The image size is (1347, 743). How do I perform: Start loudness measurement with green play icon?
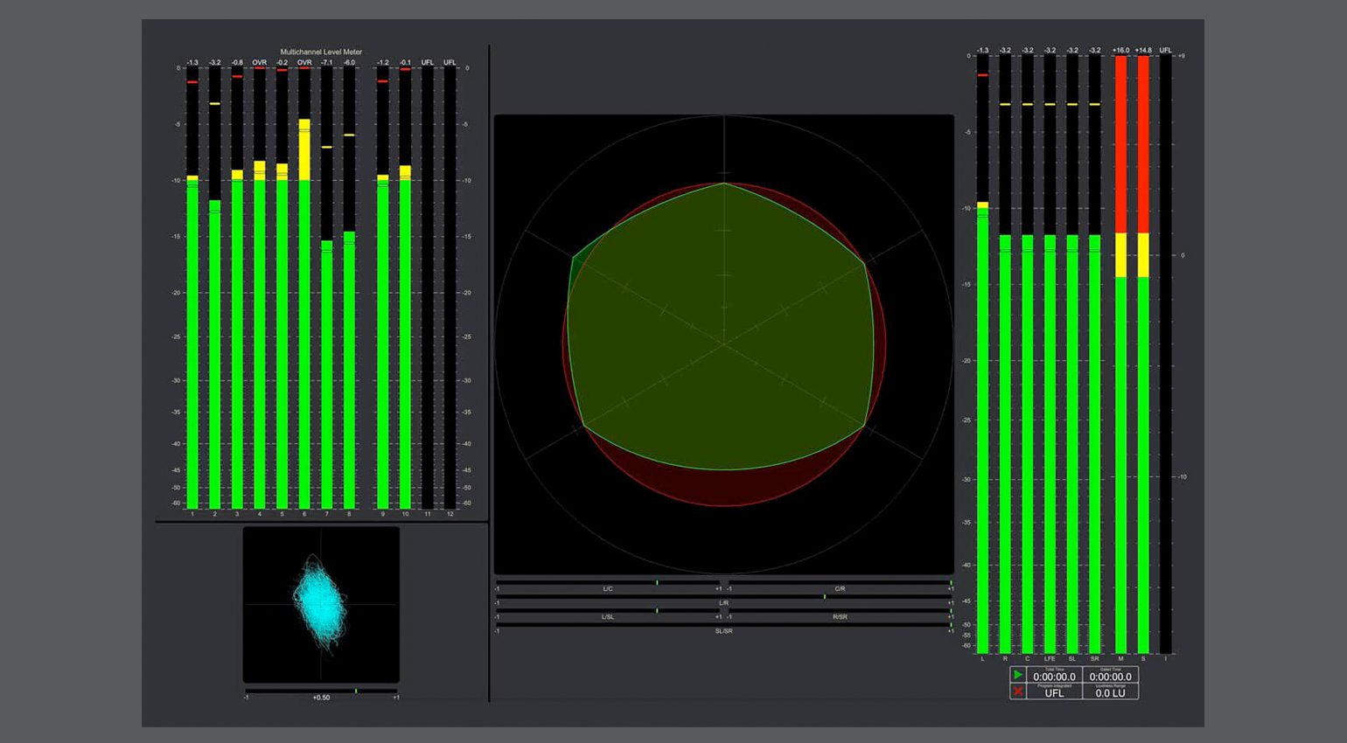pyautogui.click(x=1017, y=675)
